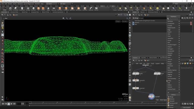Open the Redshift menu in menu bar
This screenshot has width=194, height=109.
click(x=37, y=4)
